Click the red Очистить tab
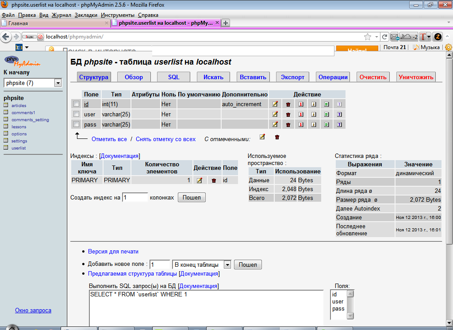The height and width of the screenshot is (330, 453). pos(373,77)
